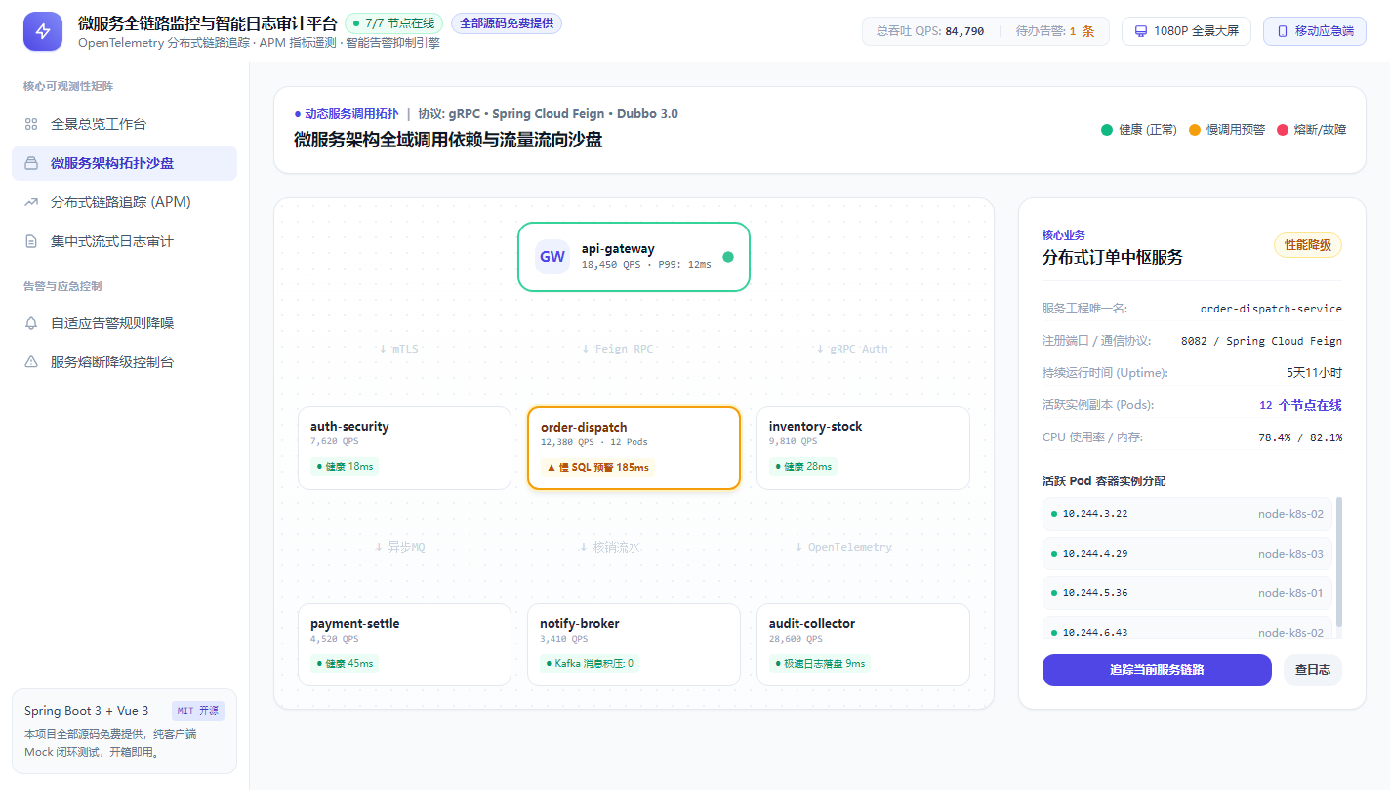The height and width of the screenshot is (790, 1390).
Task: Select the inventory-stock service card
Action: coord(863,448)
